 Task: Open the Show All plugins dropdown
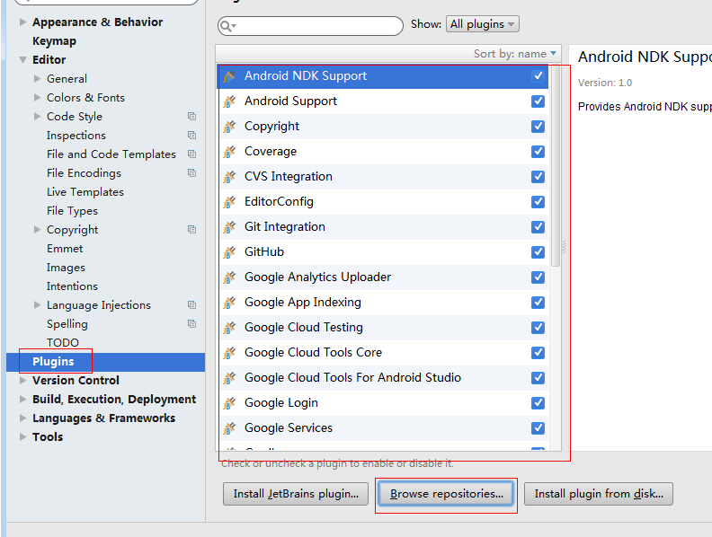(x=483, y=24)
